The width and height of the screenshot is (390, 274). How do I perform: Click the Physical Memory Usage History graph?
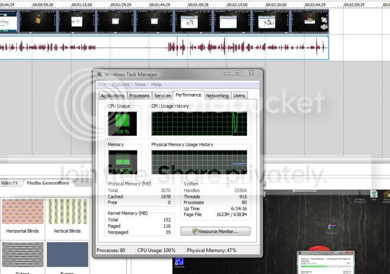tap(199, 162)
